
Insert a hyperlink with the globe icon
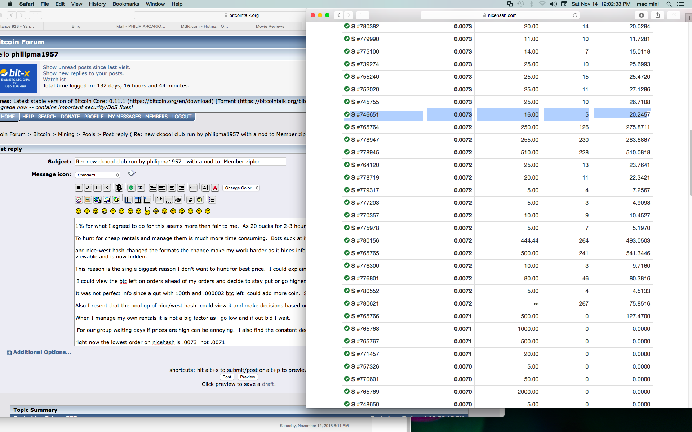[97, 200]
